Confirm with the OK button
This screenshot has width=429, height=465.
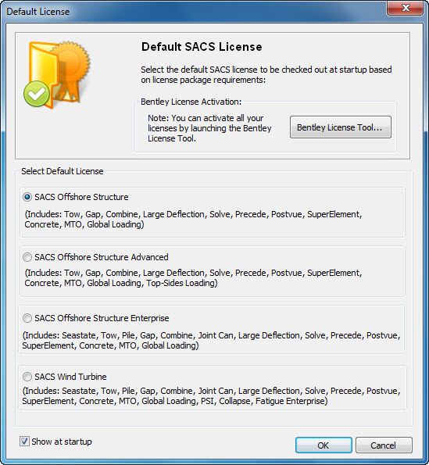pyautogui.click(x=324, y=445)
